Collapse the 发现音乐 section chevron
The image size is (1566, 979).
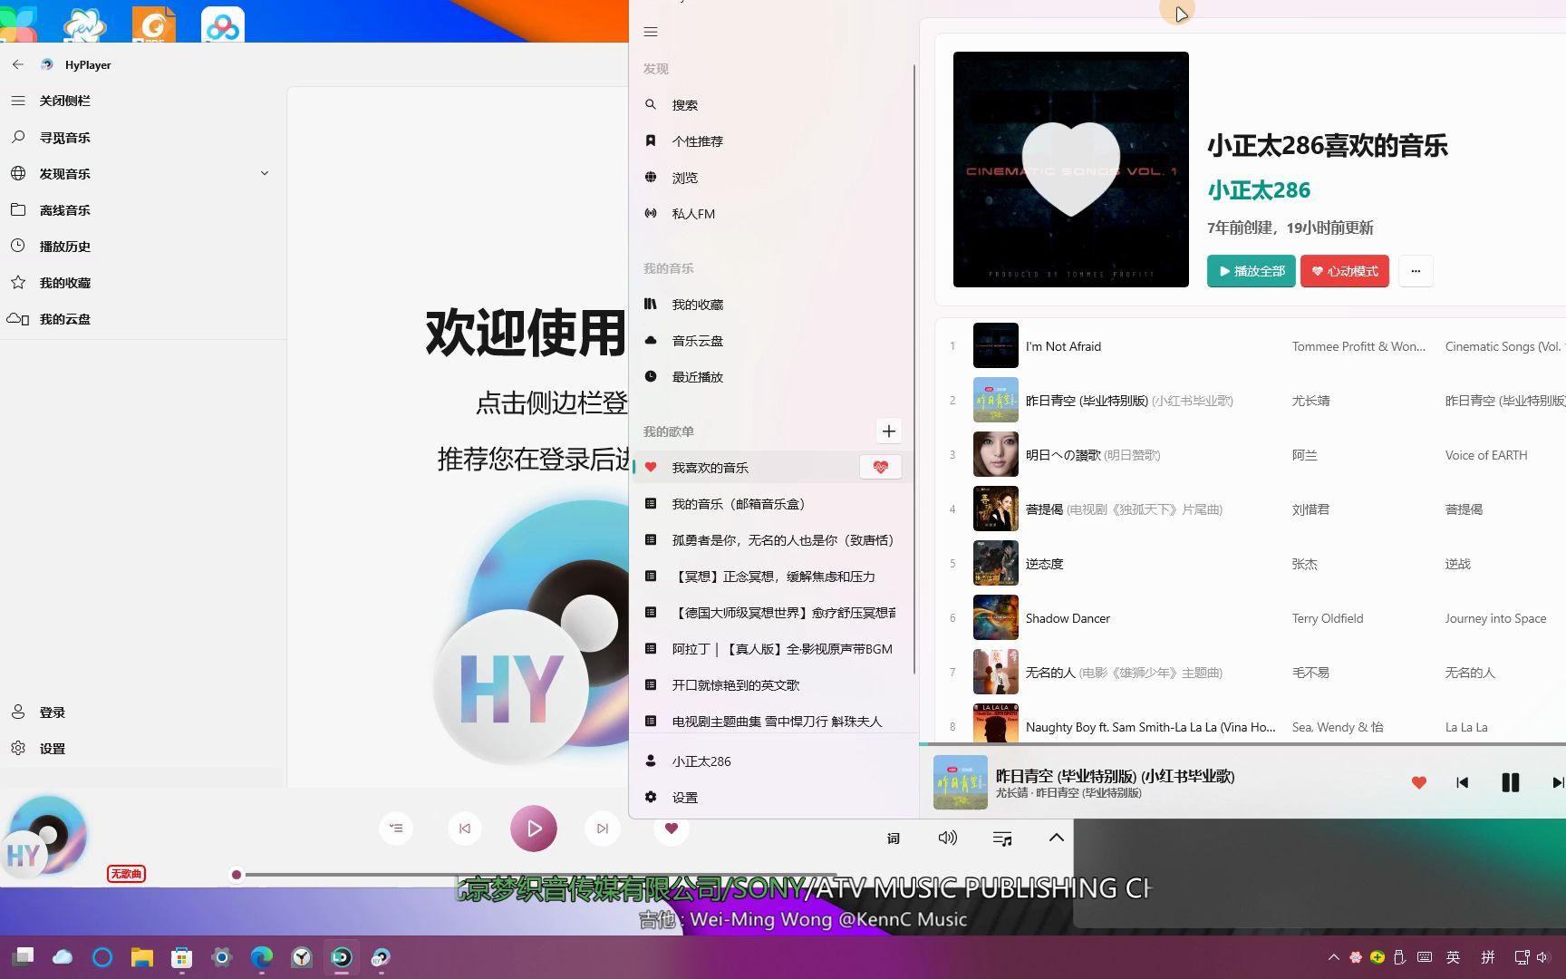tap(264, 173)
